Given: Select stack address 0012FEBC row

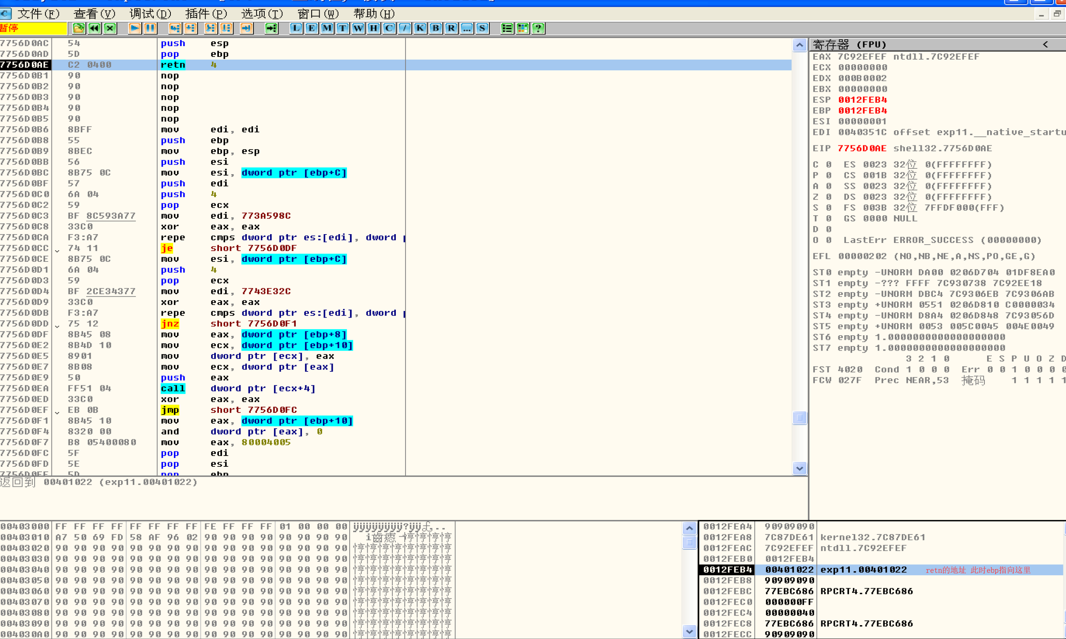Looking at the screenshot, I should [x=882, y=591].
